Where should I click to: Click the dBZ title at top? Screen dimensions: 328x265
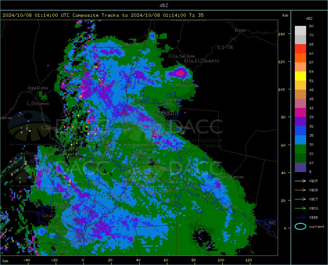[164, 5]
